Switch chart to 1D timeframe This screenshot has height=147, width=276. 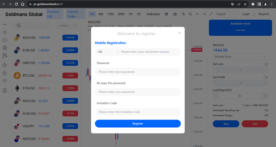139,14
